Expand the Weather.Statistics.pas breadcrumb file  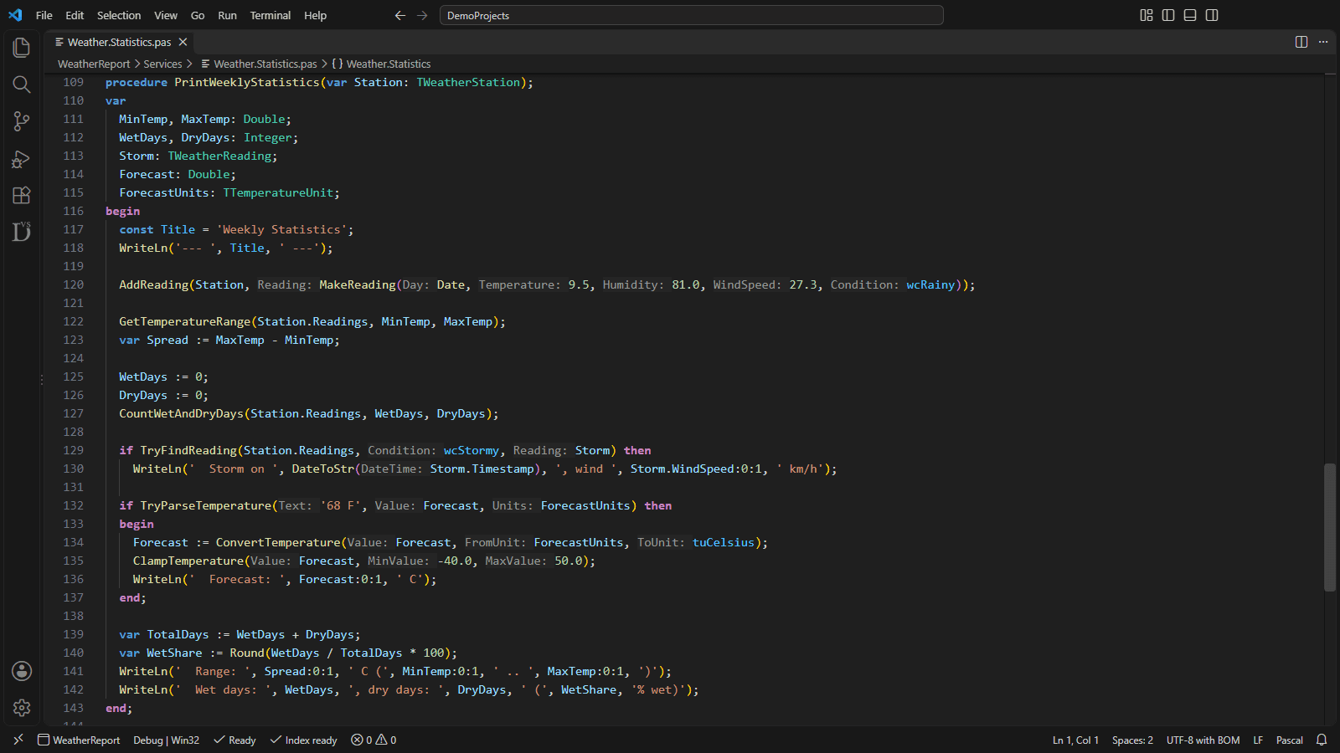[259, 64]
